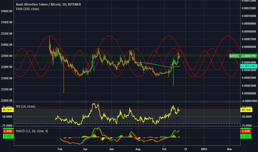Screen dimensions: 258x152
Task: Click 0.00000000 on the right price scale
Action: pos(249,93)
